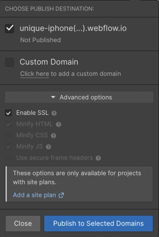159x237 pixels.
Task: Click help icon beside Minify JS
Action: coord(48,147)
